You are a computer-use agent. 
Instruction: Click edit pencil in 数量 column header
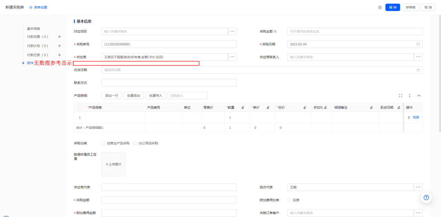pos(243,108)
